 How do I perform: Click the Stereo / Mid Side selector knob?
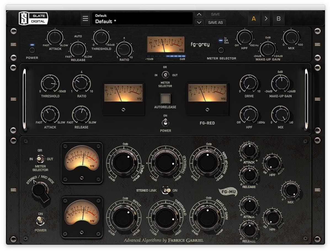[x=40, y=190]
